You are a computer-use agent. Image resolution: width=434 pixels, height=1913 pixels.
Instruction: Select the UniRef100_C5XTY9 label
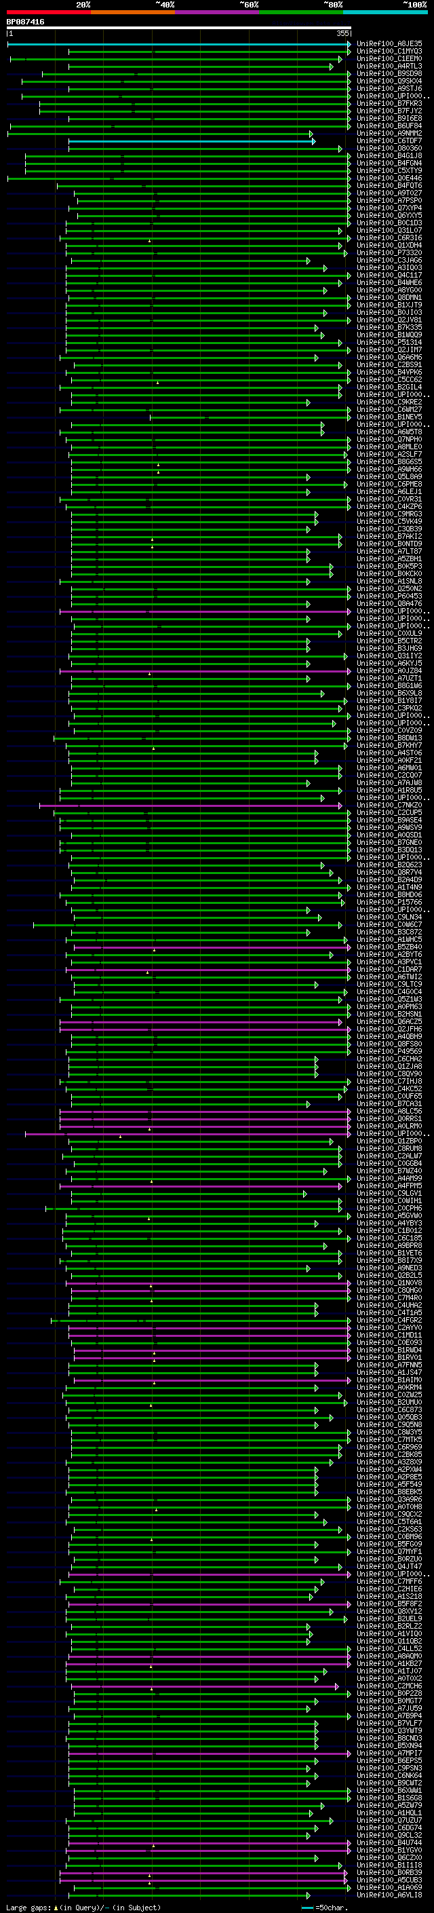[x=389, y=171]
